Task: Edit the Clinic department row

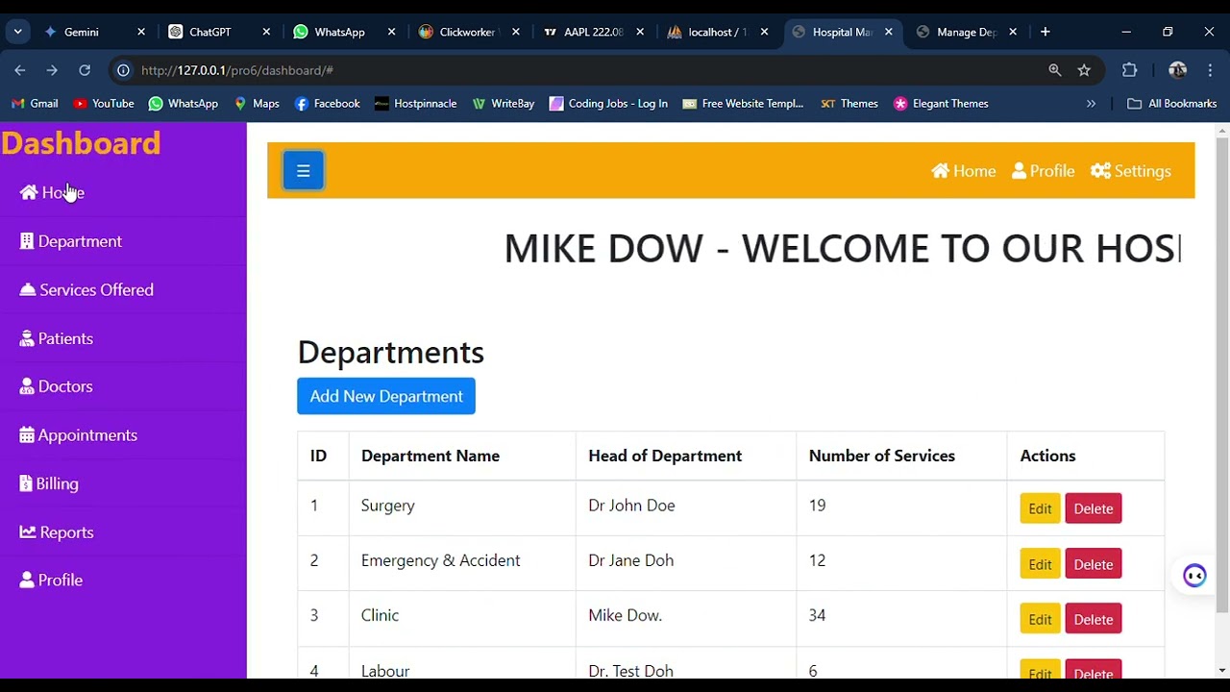Action: click(1040, 619)
